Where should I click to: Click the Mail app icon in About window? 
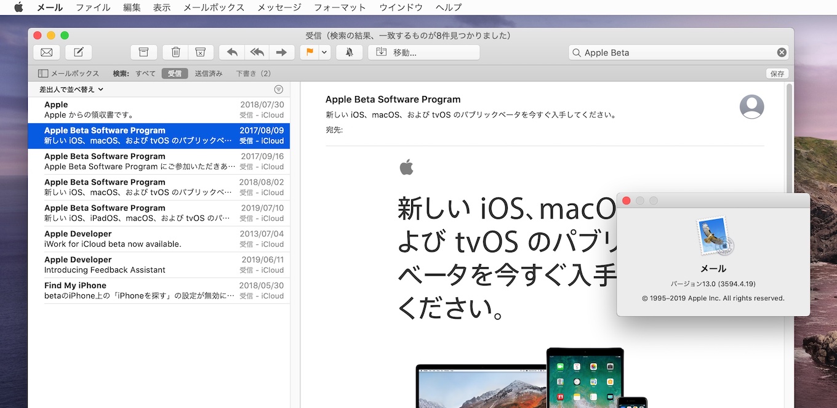[714, 236]
